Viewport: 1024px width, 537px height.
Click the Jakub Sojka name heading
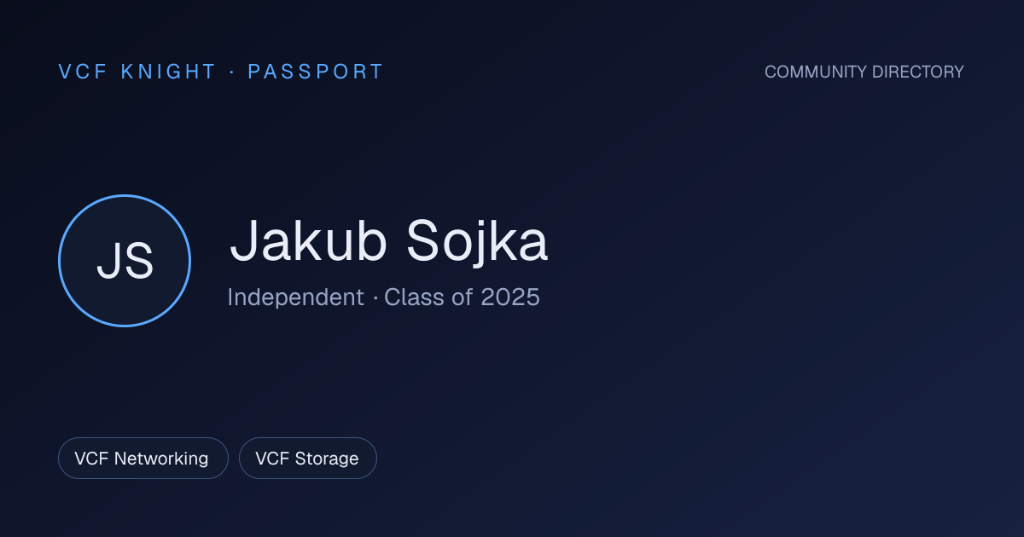click(x=389, y=240)
